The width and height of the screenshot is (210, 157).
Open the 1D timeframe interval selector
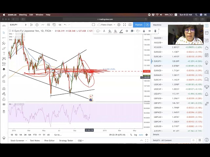coord(26,25)
